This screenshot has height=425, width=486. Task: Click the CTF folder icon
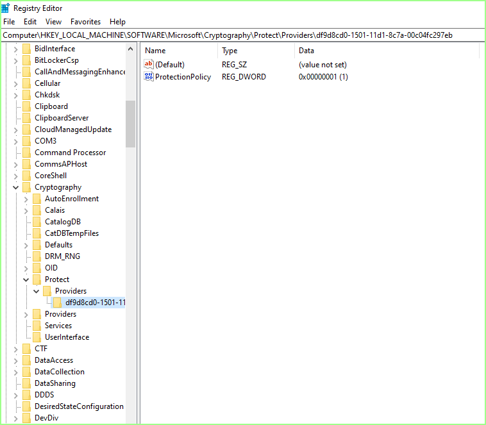pos(27,349)
